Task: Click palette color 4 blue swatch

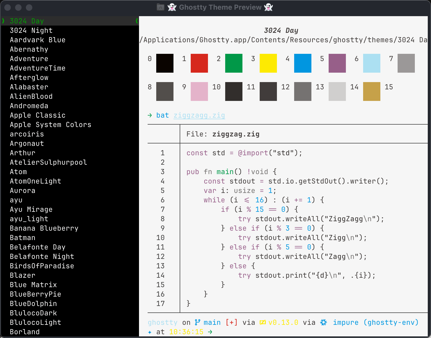Action: (303, 63)
